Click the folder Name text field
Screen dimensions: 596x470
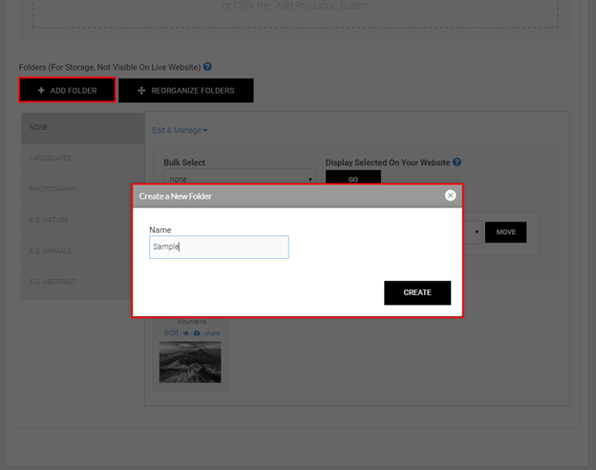(x=219, y=246)
